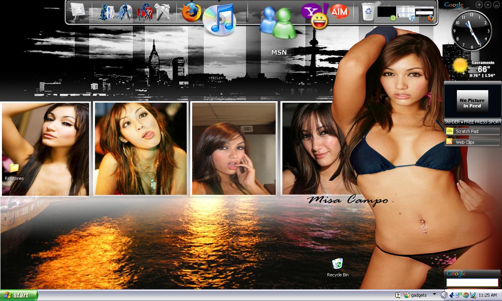This screenshot has width=502, height=301.
Task: Open the documents folder dock icon
Action: click(x=106, y=12)
